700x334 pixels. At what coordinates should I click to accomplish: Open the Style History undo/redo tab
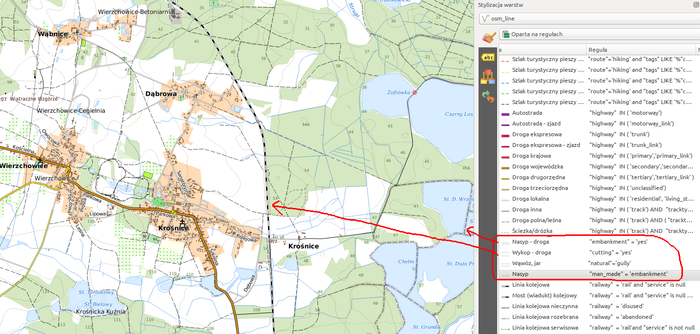pyautogui.click(x=488, y=96)
